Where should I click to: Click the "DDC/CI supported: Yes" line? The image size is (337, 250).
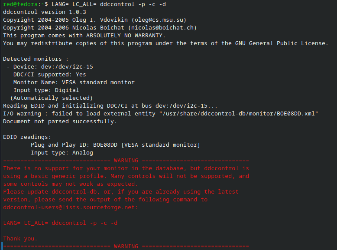49,74
